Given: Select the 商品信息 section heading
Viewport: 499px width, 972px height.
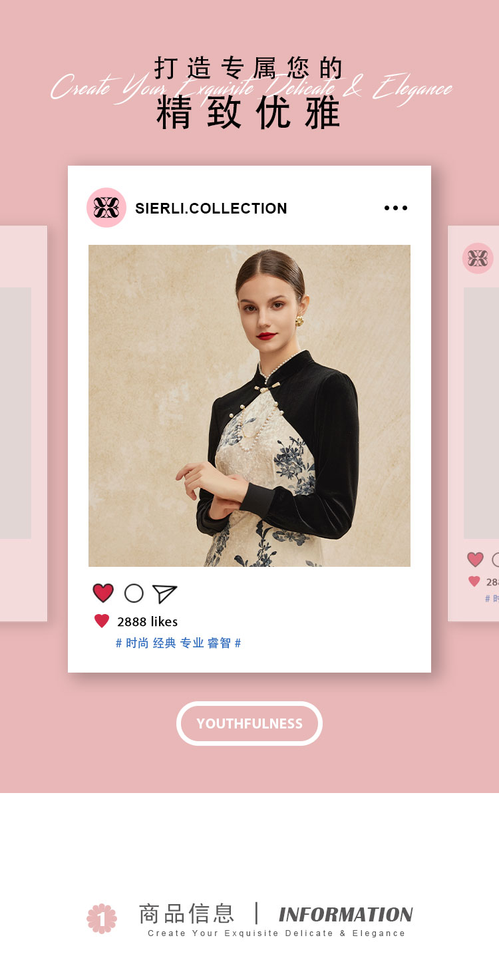Looking at the screenshot, I should (x=186, y=913).
